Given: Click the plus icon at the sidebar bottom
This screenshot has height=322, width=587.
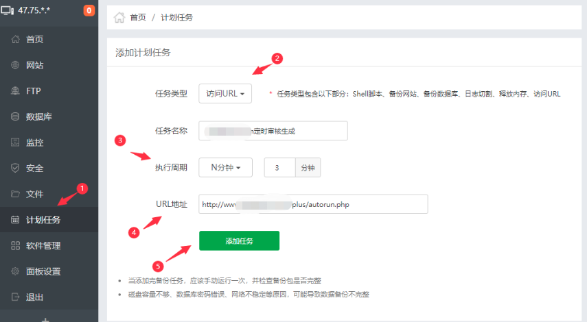Looking at the screenshot, I should click(45, 319).
